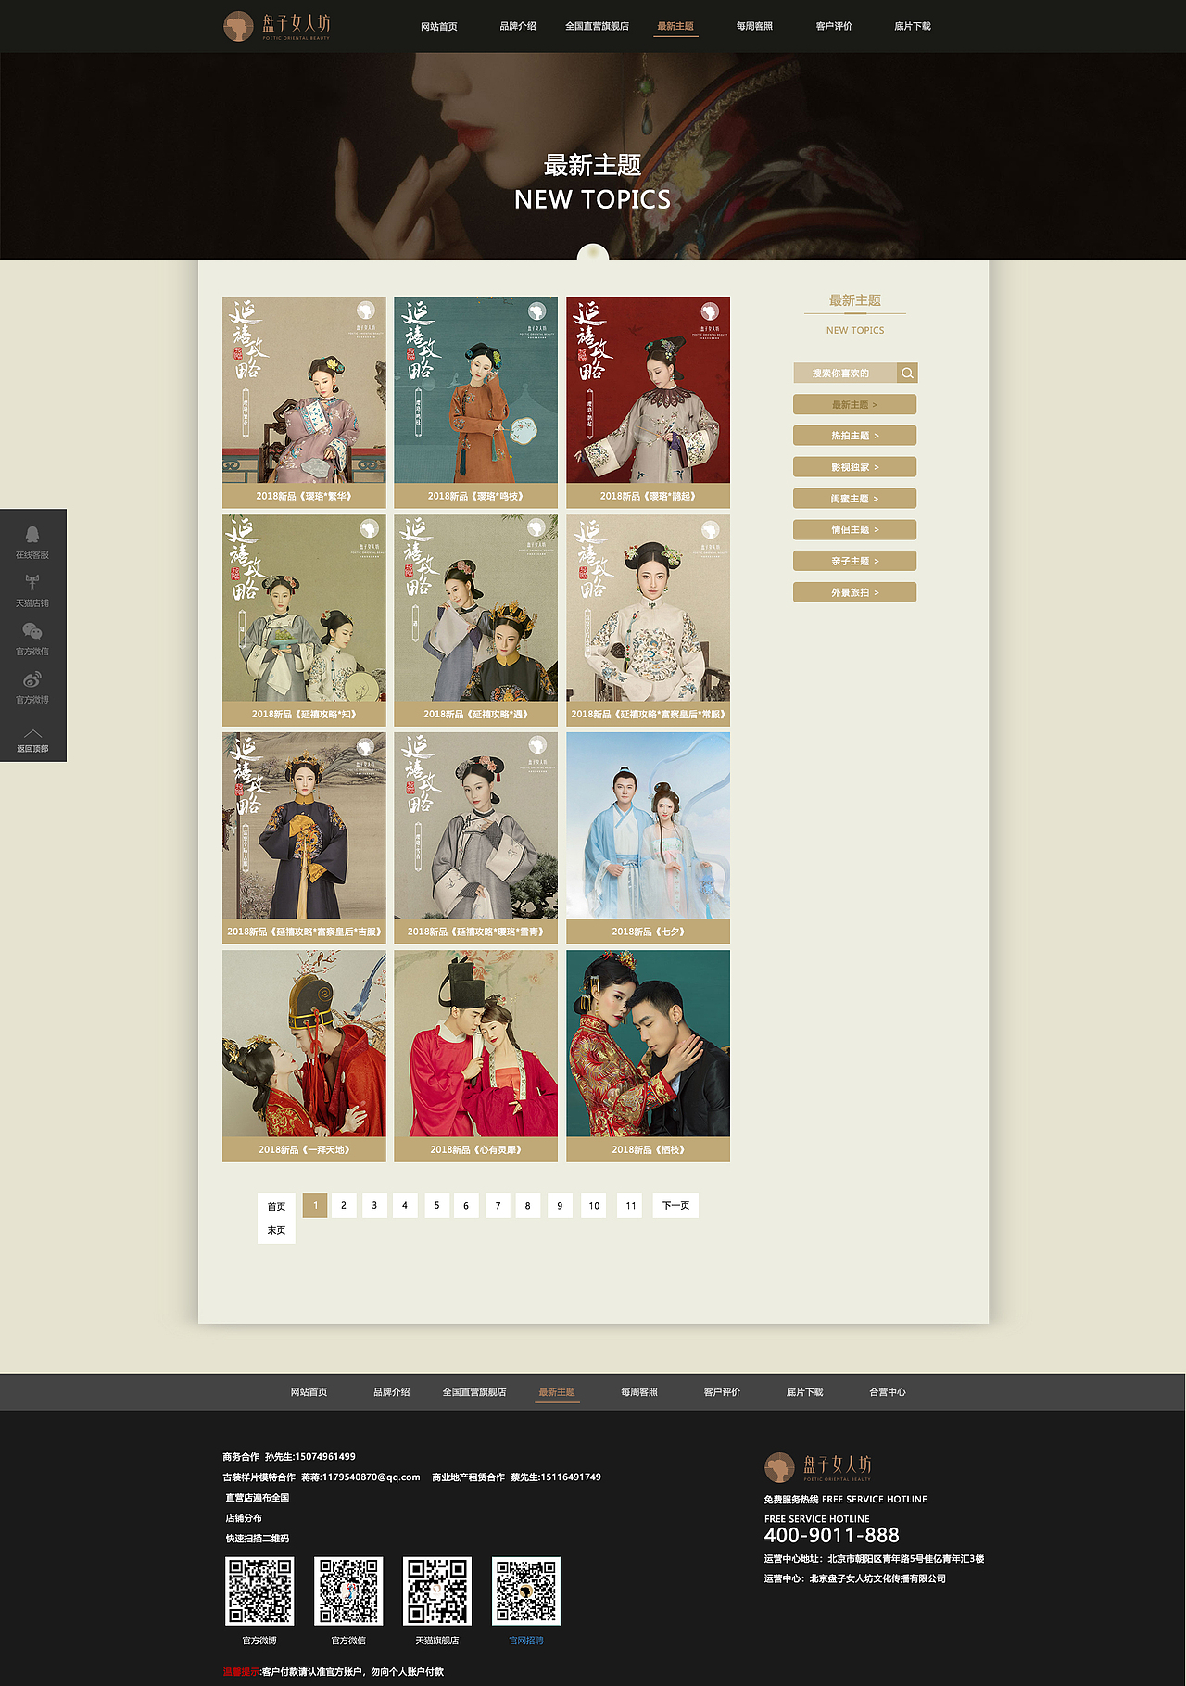
Task: Open 客户评价 in the top navigation
Action: [834, 26]
